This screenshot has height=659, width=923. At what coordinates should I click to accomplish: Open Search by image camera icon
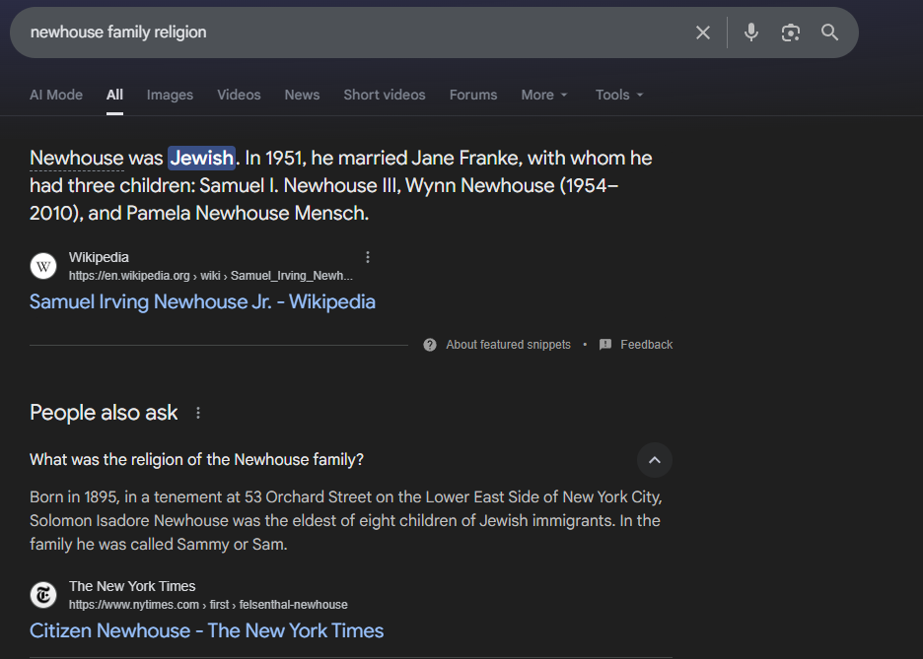tap(791, 33)
